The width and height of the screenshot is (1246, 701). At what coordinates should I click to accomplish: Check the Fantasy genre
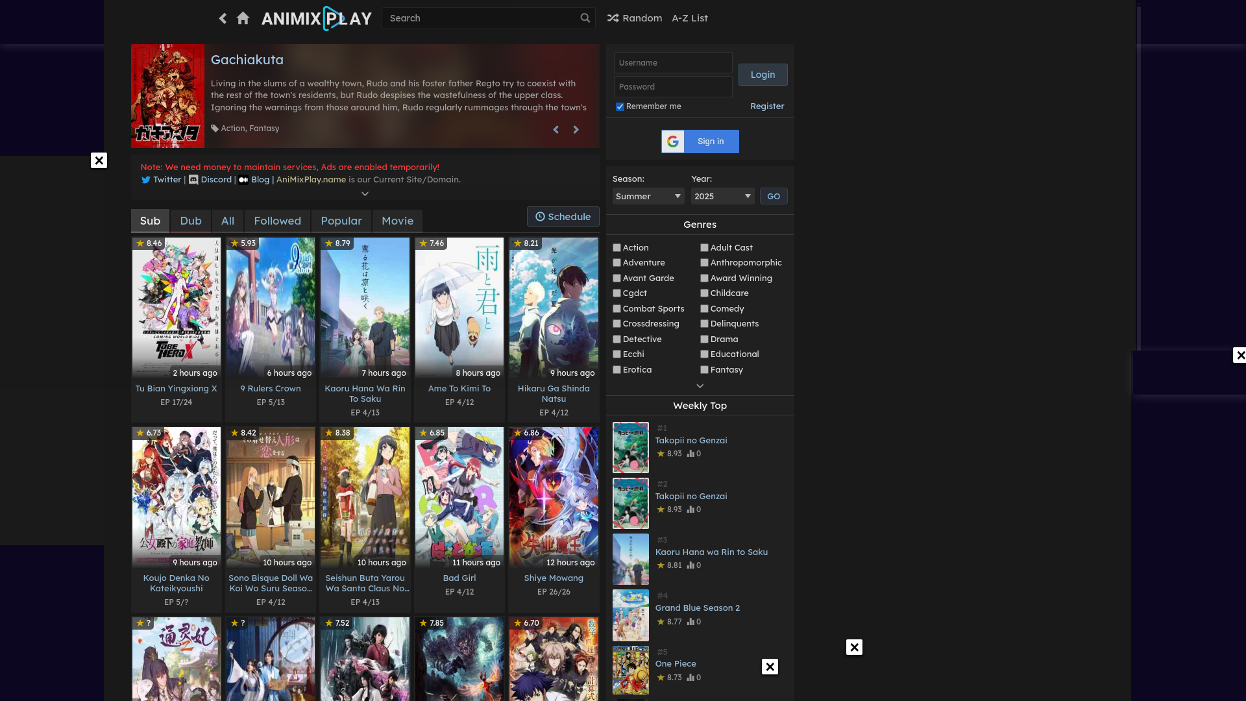[x=704, y=370]
